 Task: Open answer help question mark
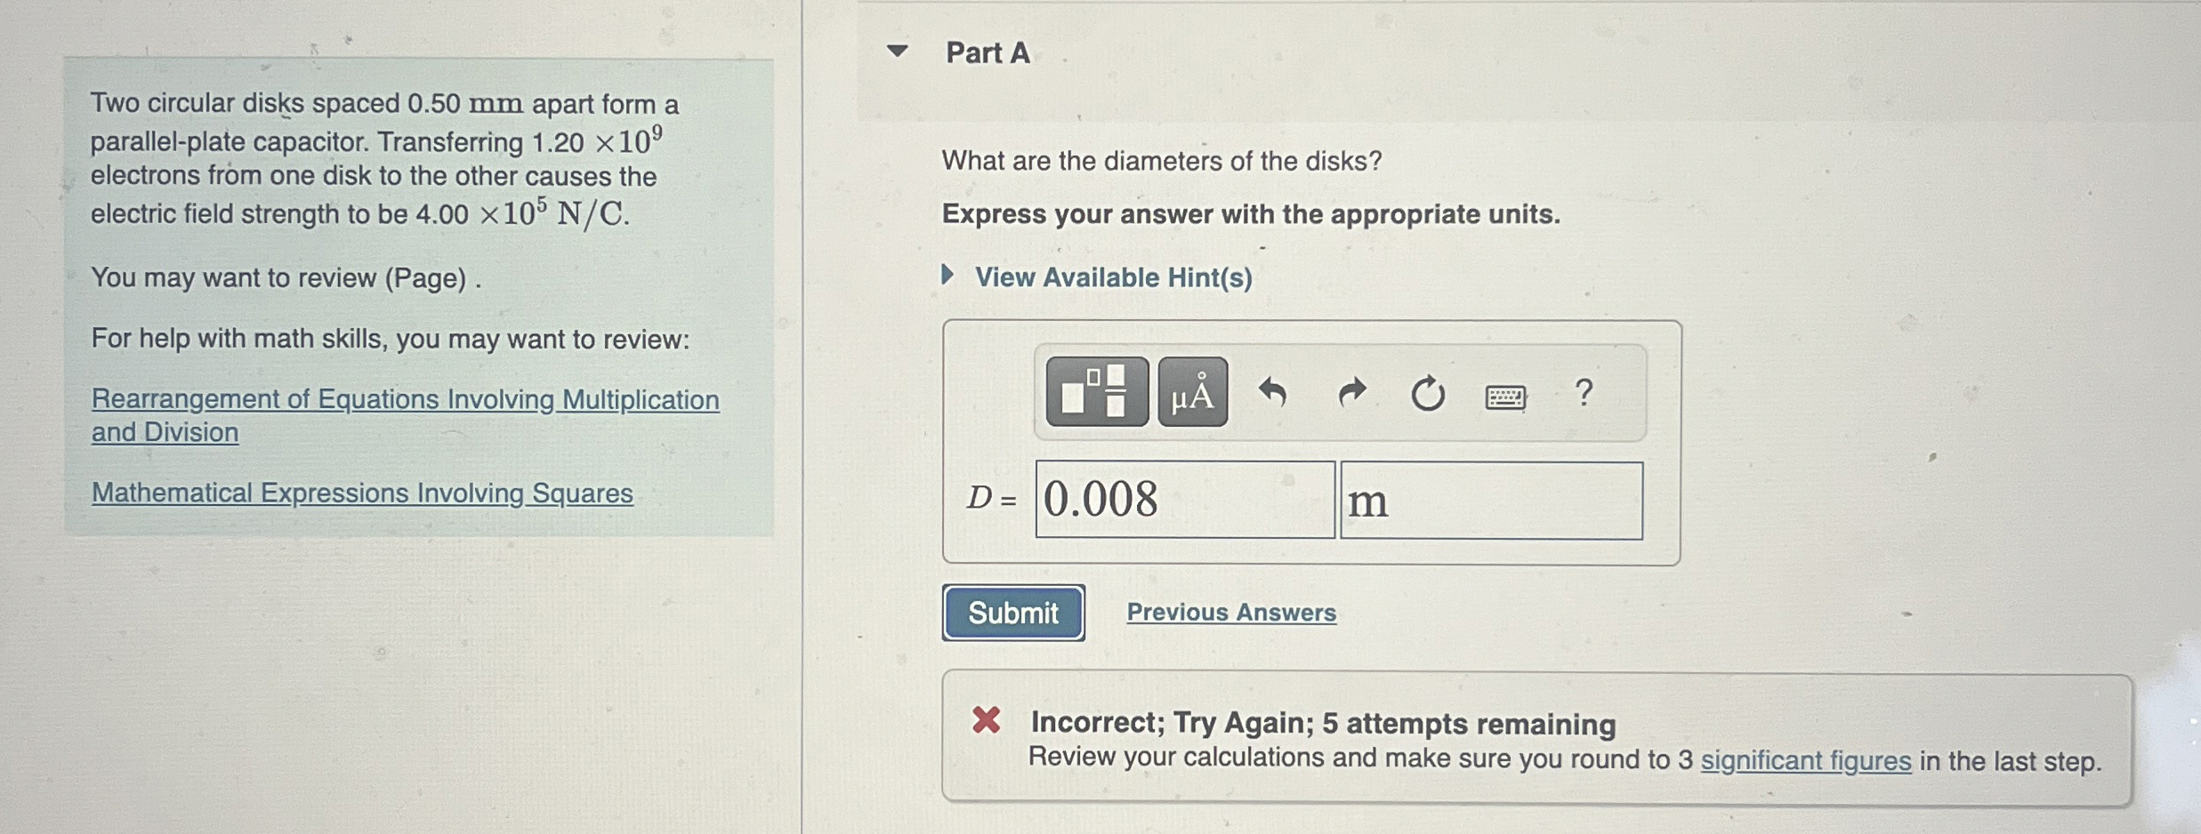[1584, 392]
